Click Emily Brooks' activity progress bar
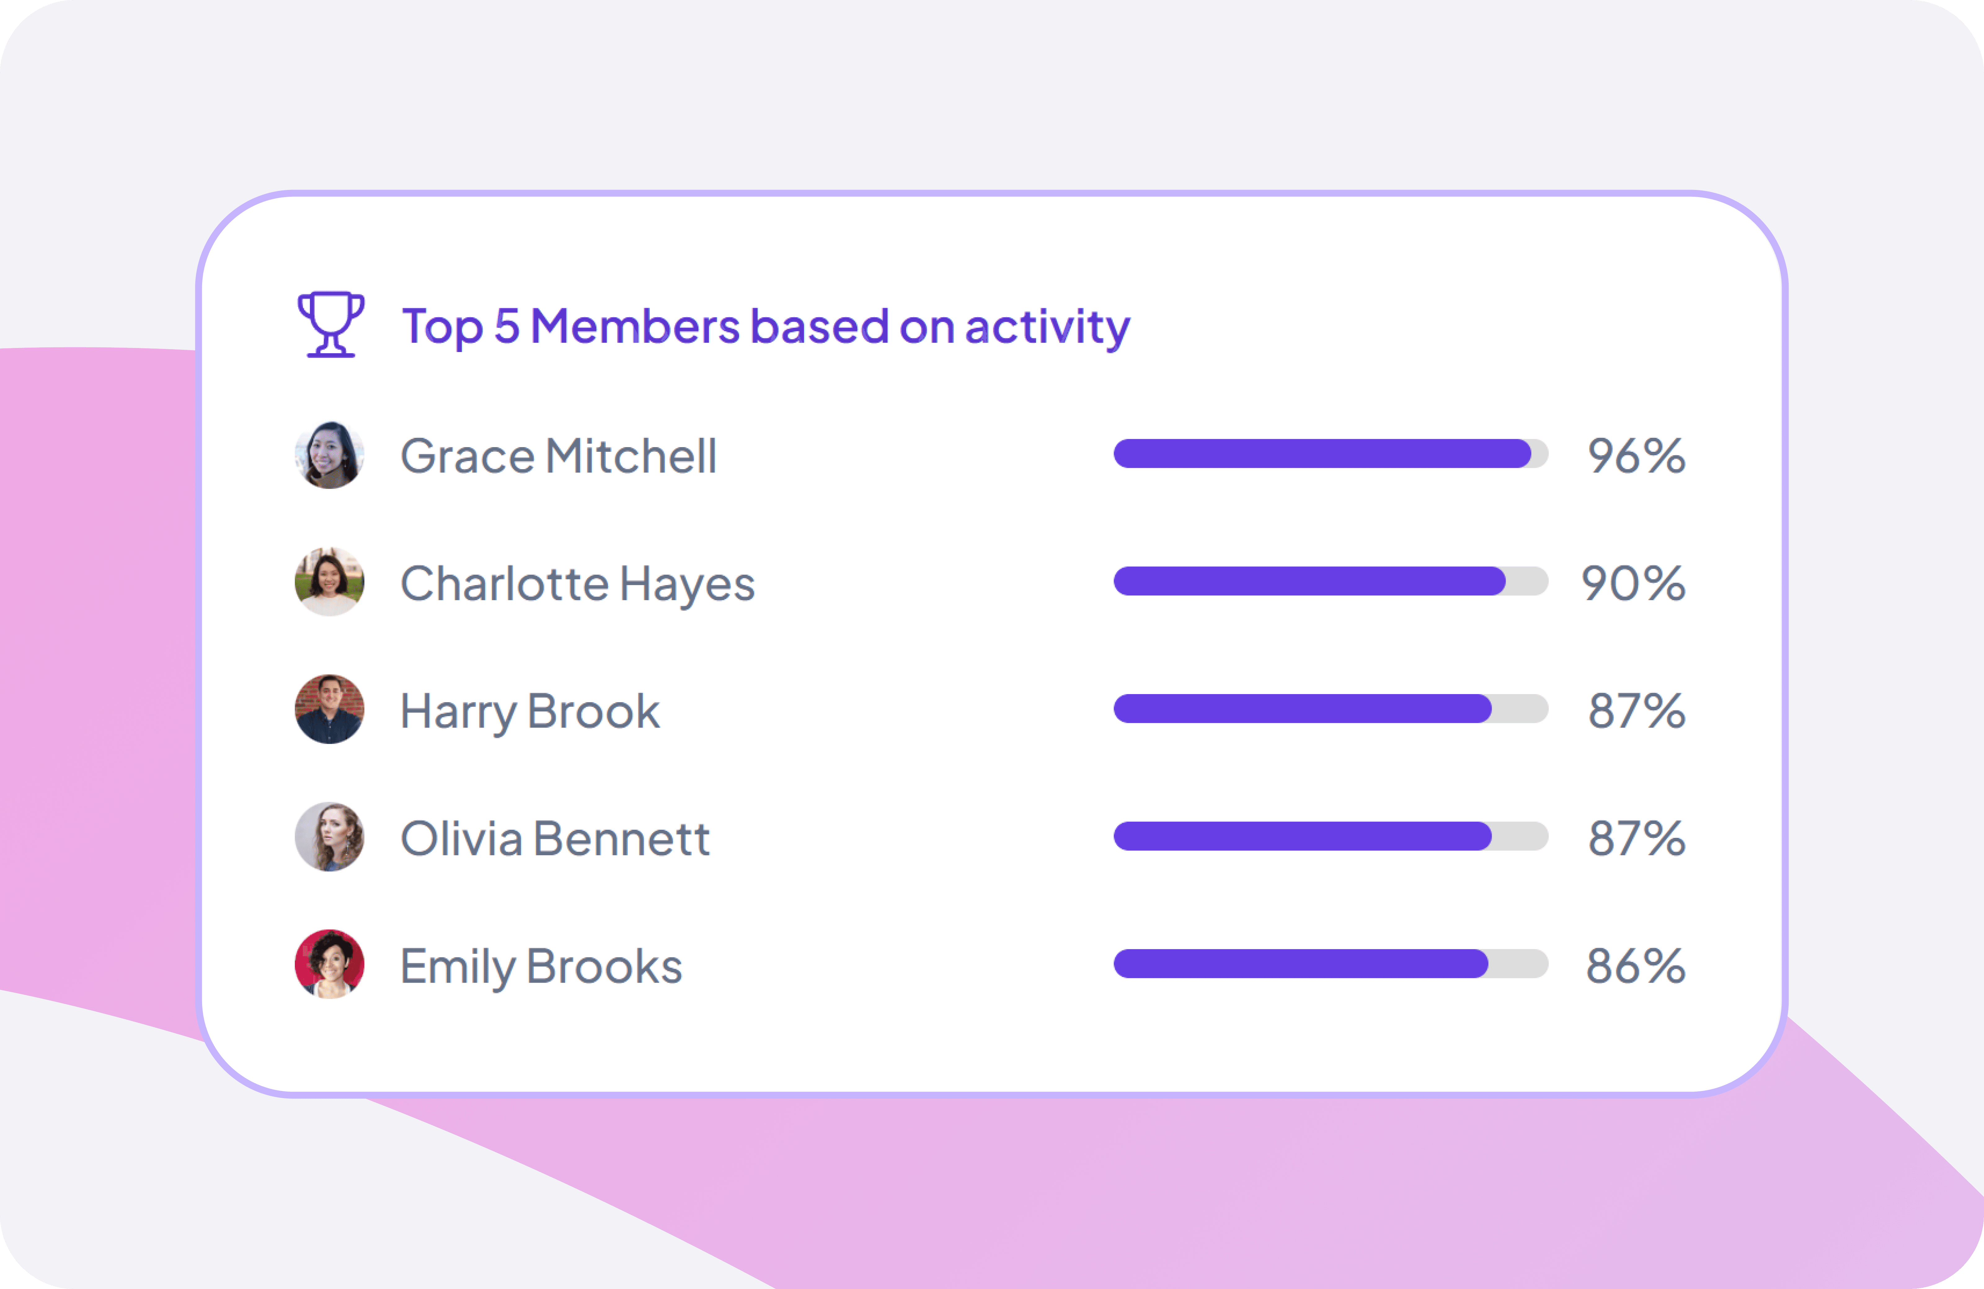This screenshot has width=1984, height=1289. pyautogui.click(x=1331, y=963)
